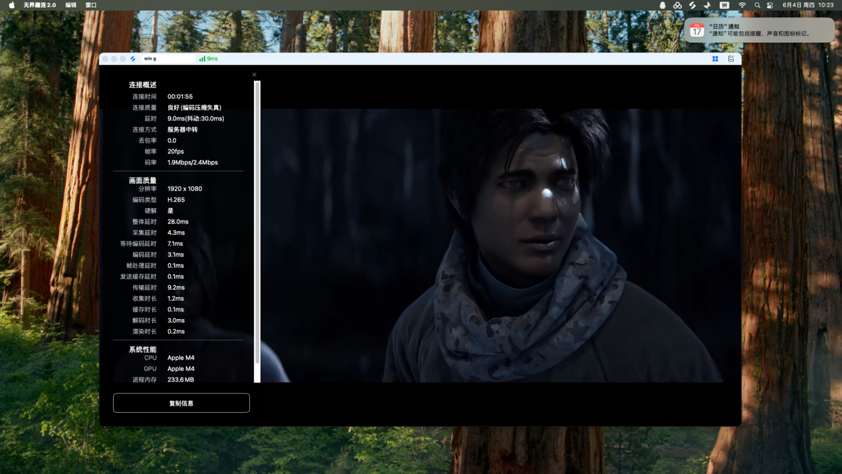Open the grid view icon in title bar
Screen dimensions: 842x474
[x=715, y=59]
